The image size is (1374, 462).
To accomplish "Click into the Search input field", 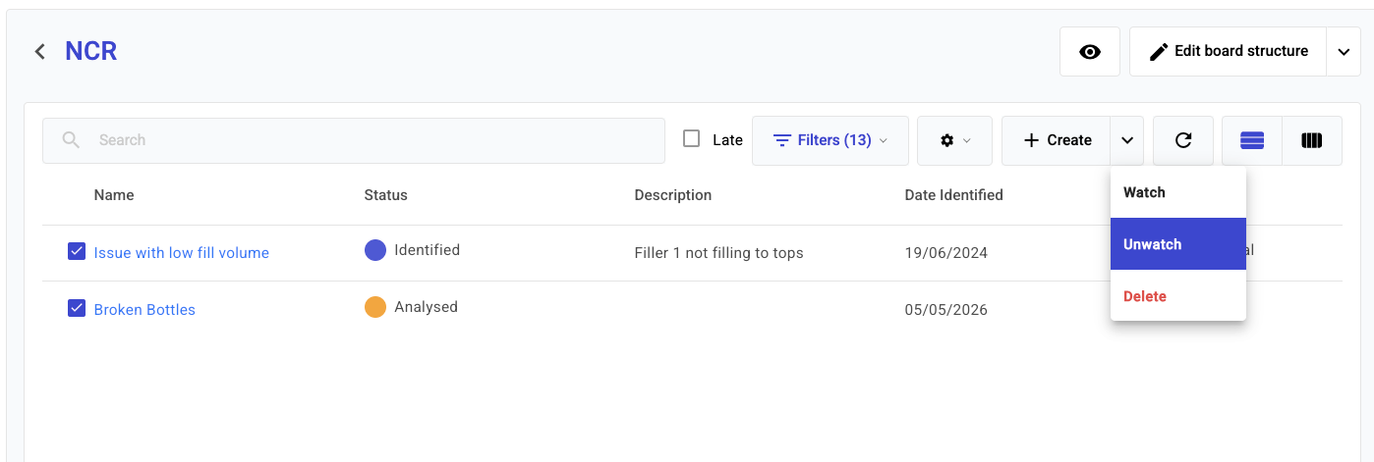I will click(x=354, y=140).
